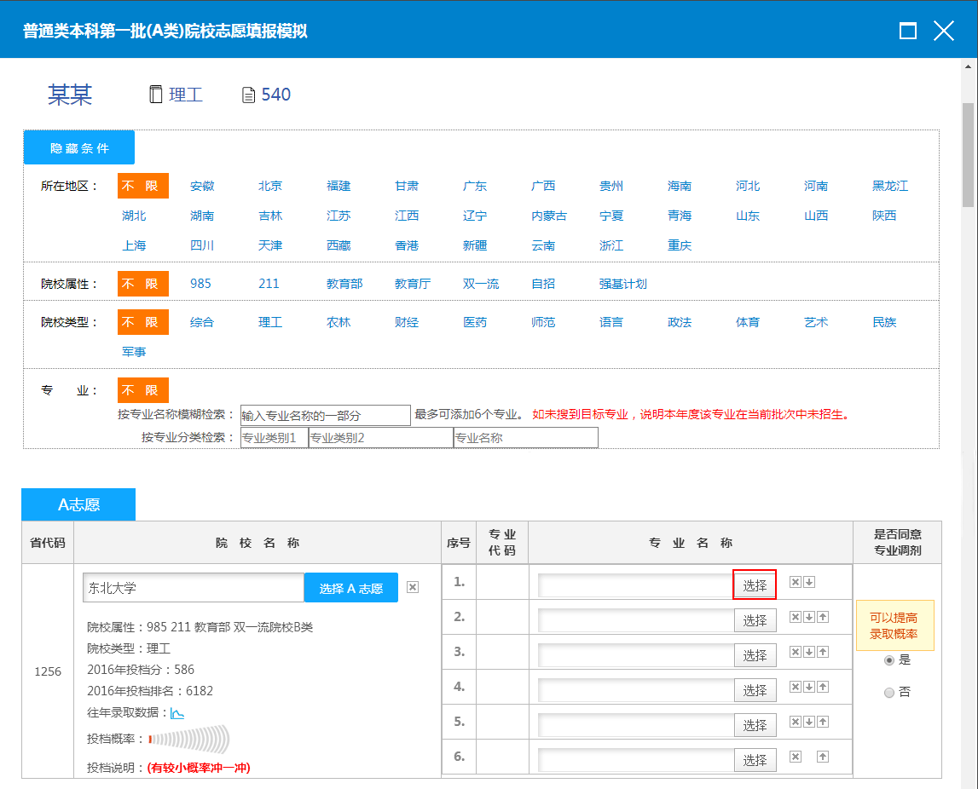Click the 选择 A 志愿 button

(x=351, y=588)
